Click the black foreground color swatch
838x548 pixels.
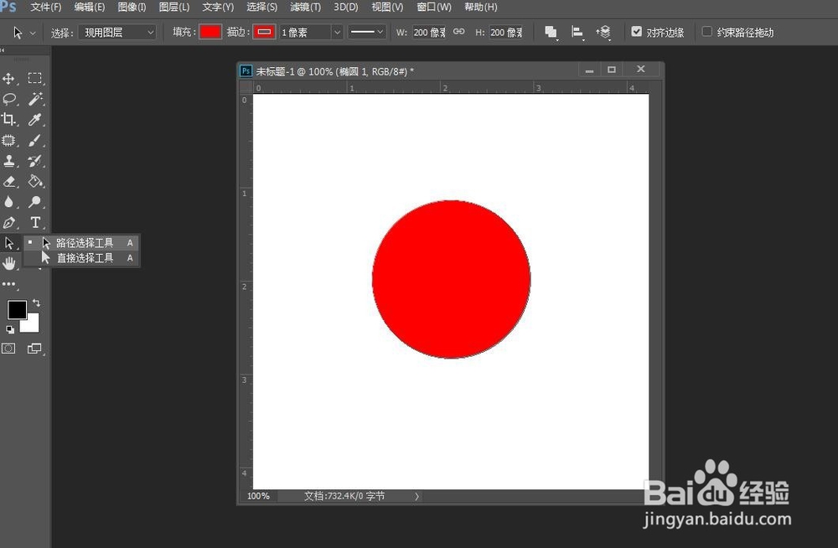17,309
